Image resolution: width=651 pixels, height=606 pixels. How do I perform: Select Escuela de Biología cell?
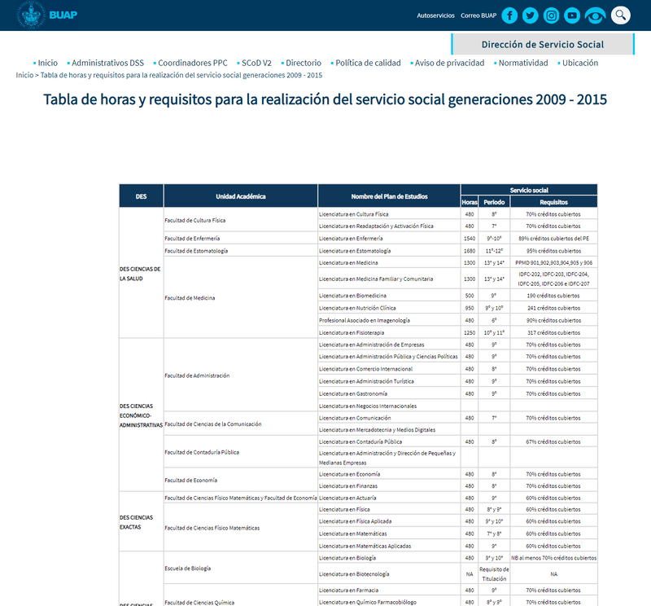(x=240, y=569)
